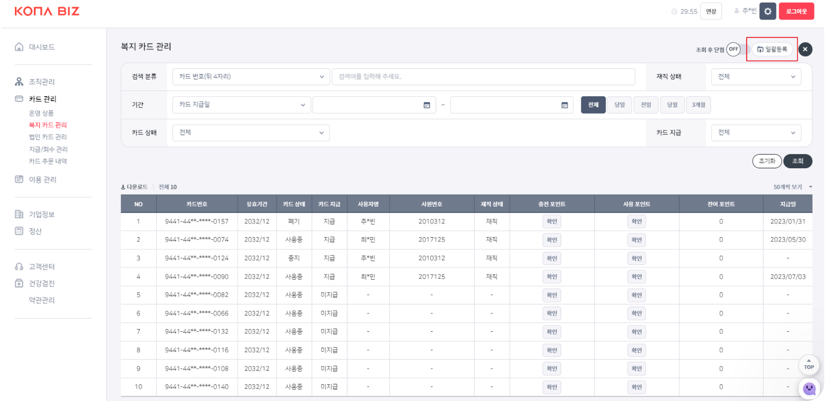Select 운영 상품 submenu
This screenshot has width=830, height=402.
tap(41, 113)
